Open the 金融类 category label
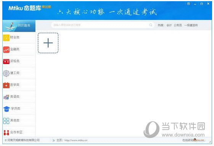The width and height of the screenshot is (214, 146). tap(15, 49)
